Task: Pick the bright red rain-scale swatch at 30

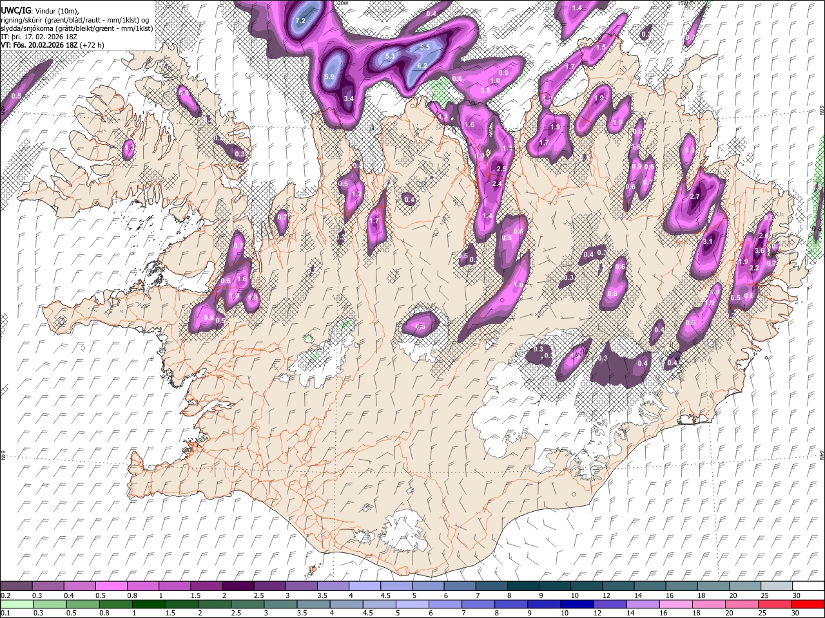Action: (x=808, y=604)
